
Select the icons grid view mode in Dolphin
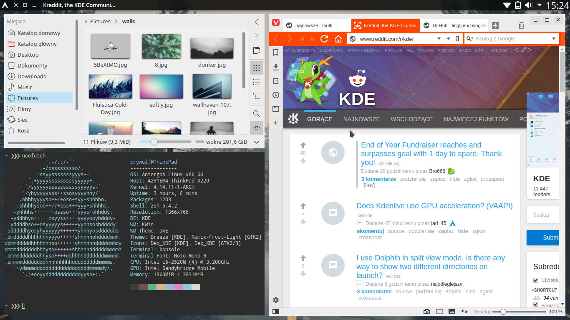256,68
